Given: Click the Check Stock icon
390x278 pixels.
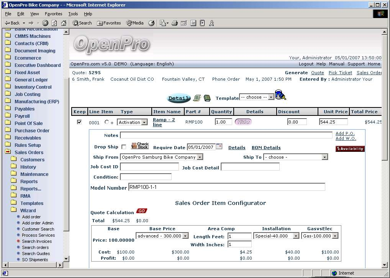Looking at the screenshot, I should (x=139, y=146).
